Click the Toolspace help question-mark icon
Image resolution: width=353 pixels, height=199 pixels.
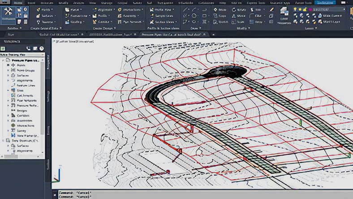pyautogui.click(x=42, y=48)
